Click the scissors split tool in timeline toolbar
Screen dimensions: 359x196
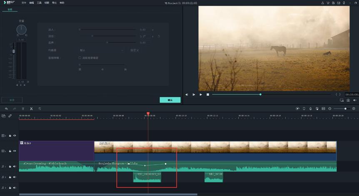pos(31,108)
